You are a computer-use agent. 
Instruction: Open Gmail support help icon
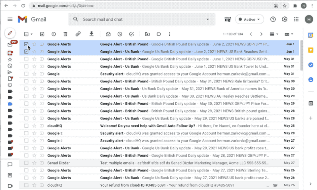273,19
